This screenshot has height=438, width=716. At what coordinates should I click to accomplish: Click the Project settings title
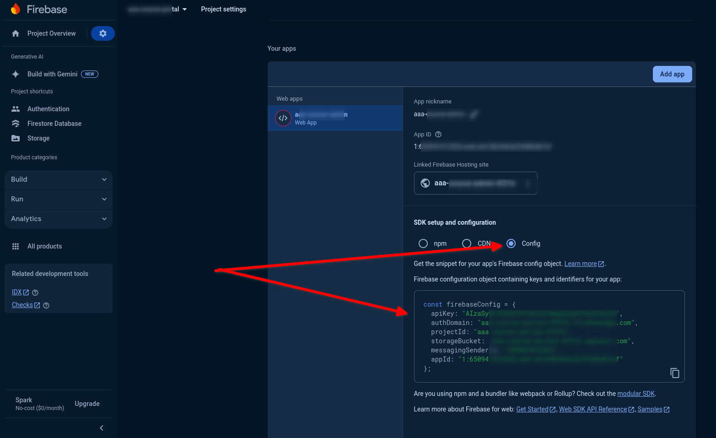223,9
